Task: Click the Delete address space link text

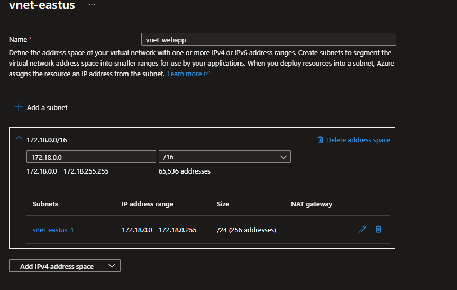Action: click(x=358, y=140)
